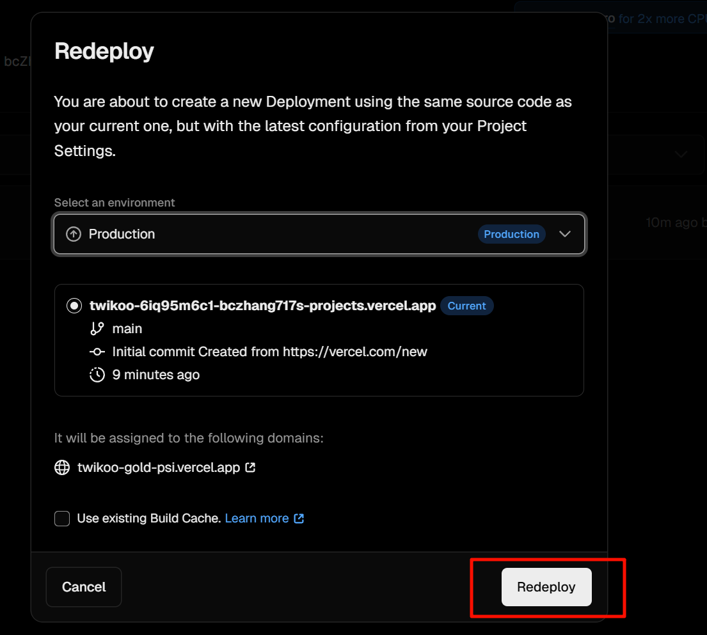707x635 pixels.
Task: Click the globe icon beside the assigned domain
Action: point(62,467)
